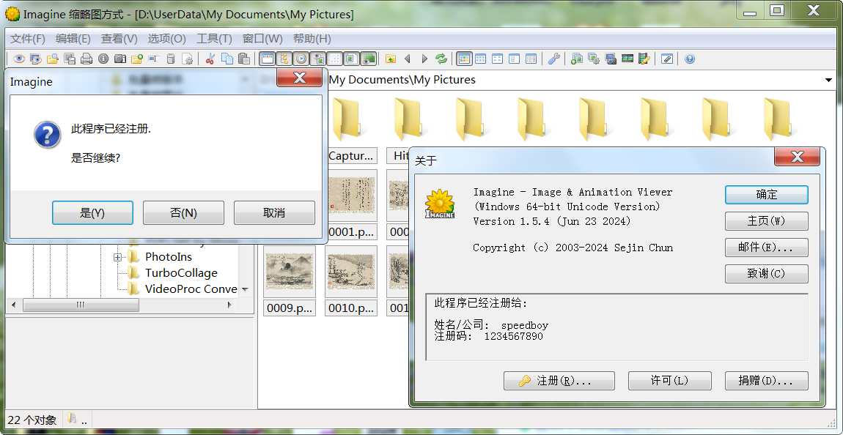
Task: Click the 致谢(C) button
Action: pos(767,274)
